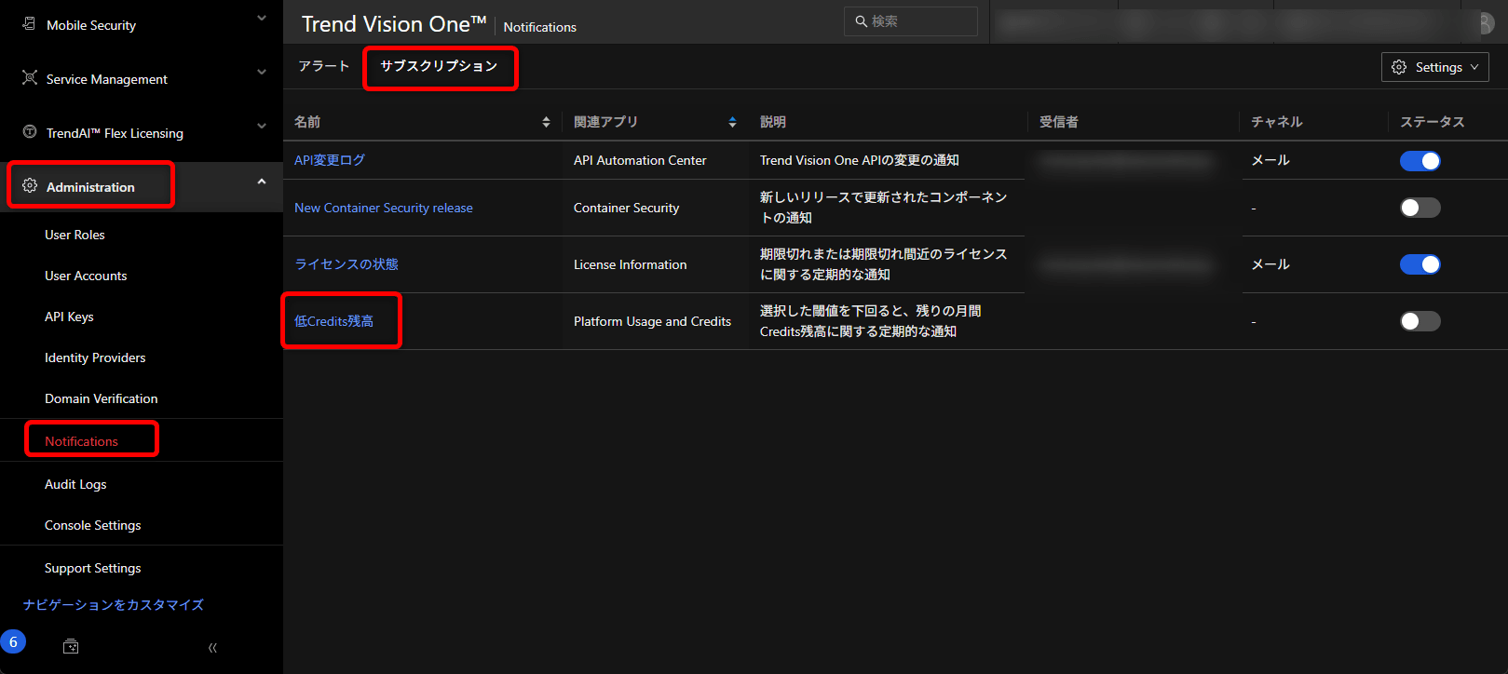Click the Trend Vision One APIの変更の通知 description

pyautogui.click(x=860, y=160)
